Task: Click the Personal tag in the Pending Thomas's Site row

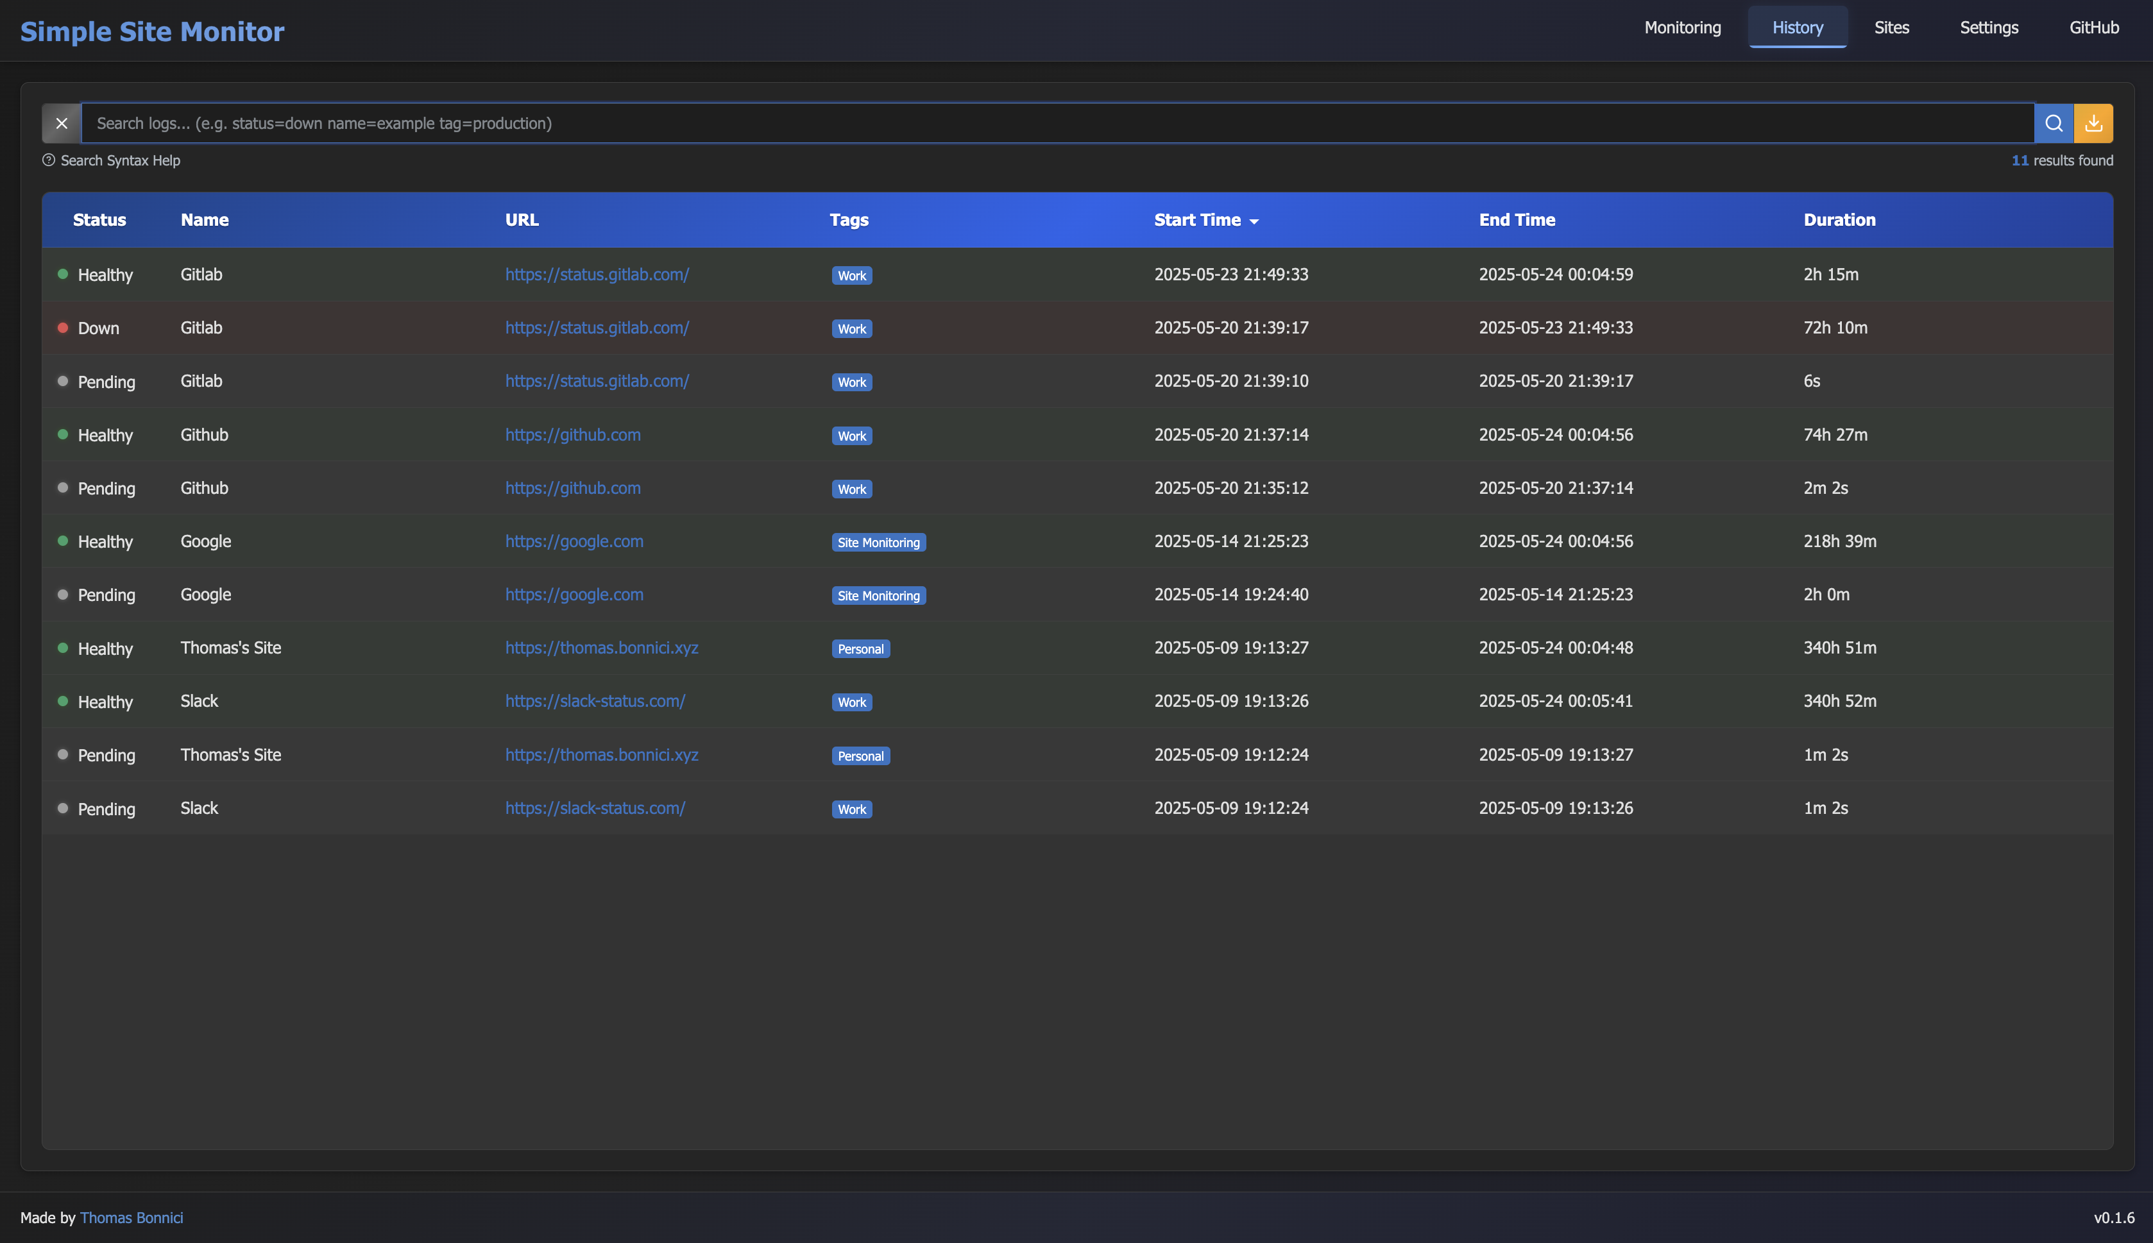Action: pyautogui.click(x=860, y=756)
